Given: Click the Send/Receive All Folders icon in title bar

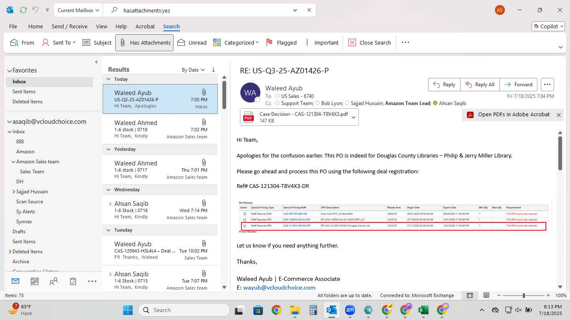Looking at the screenshot, I should (x=23, y=10).
